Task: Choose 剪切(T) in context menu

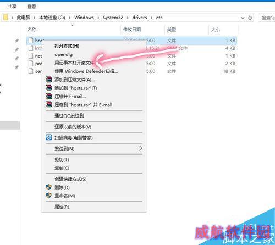Action: pyautogui.click(x=62, y=159)
